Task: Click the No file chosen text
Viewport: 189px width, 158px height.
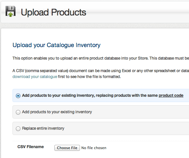Action: 94,148
